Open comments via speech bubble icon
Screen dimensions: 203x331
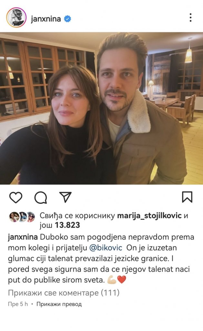[40, 198]
